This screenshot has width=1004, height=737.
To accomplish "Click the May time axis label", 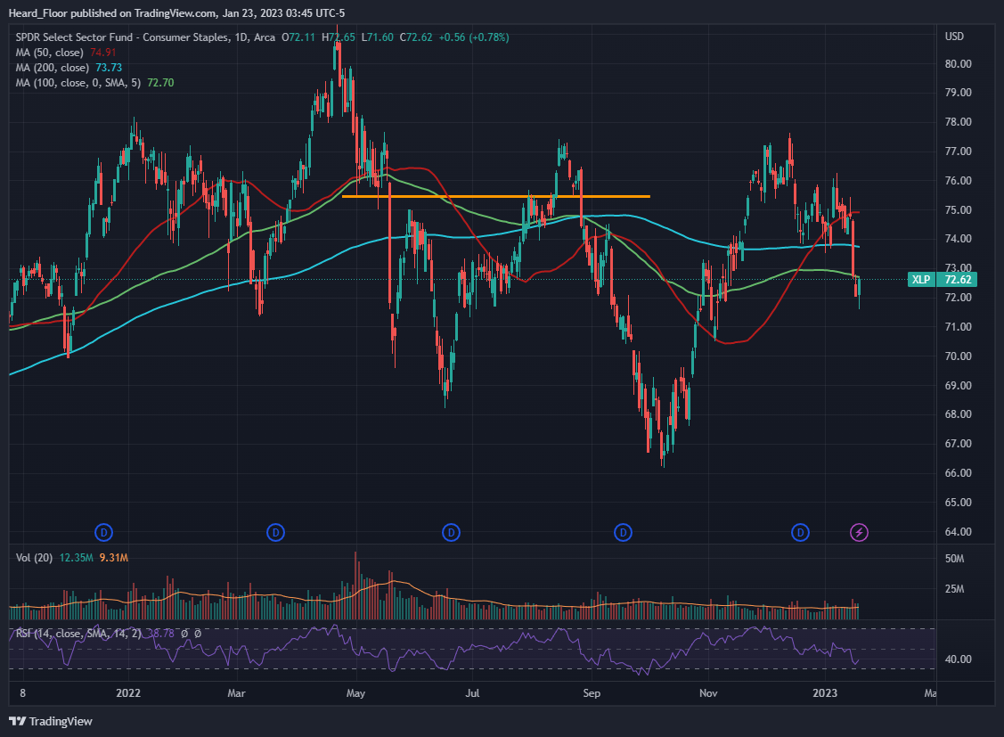I will [355, 692].
